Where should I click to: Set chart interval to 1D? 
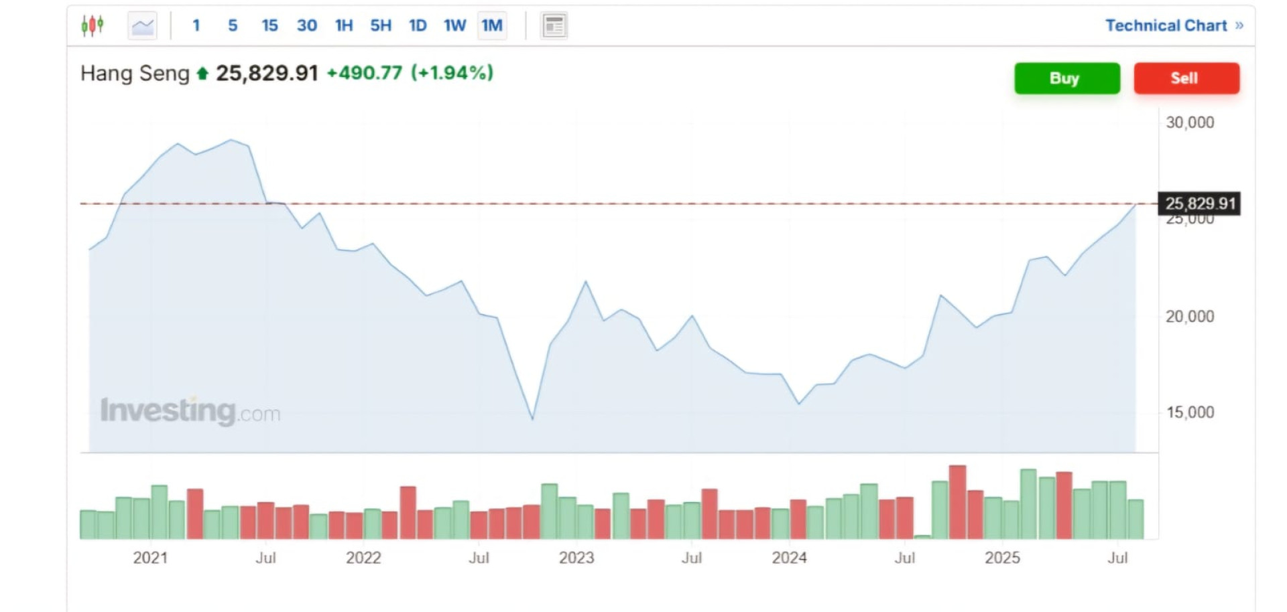pyautogui.click(x=418, y=25)
